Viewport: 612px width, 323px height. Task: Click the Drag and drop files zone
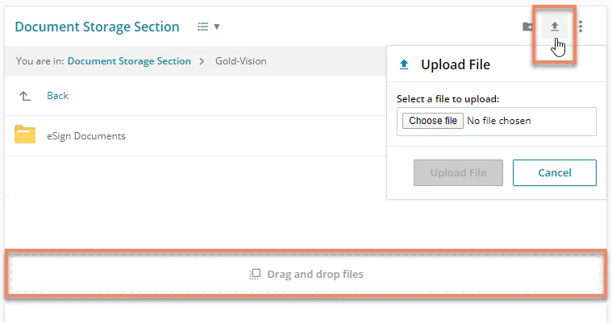[x=306, y=274]
